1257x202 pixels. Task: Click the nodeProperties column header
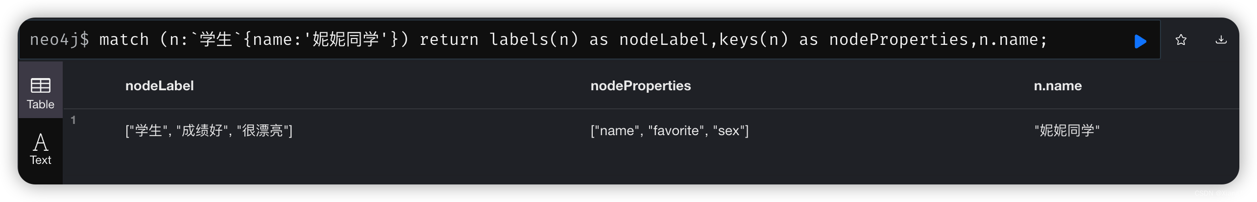tap(641, 86)
